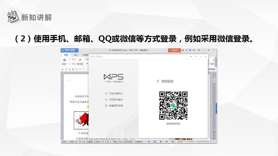The image size is (278, 156).
Task: Click the 80 % zoom level text
Action: (x=180, y=142)
